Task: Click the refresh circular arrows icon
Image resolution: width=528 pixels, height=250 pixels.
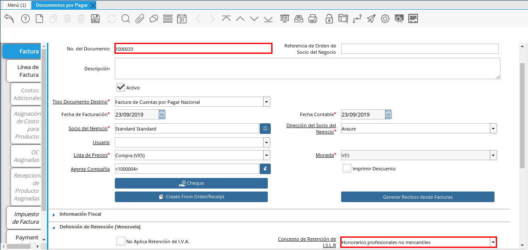Action: (111, 19)
